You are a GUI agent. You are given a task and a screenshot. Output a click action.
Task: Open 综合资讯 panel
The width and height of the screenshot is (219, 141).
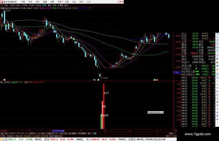28,136
